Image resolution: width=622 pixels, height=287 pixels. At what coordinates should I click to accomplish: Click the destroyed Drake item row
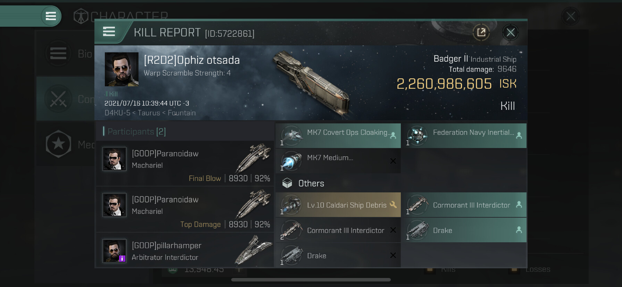click(x=338, y=255)
